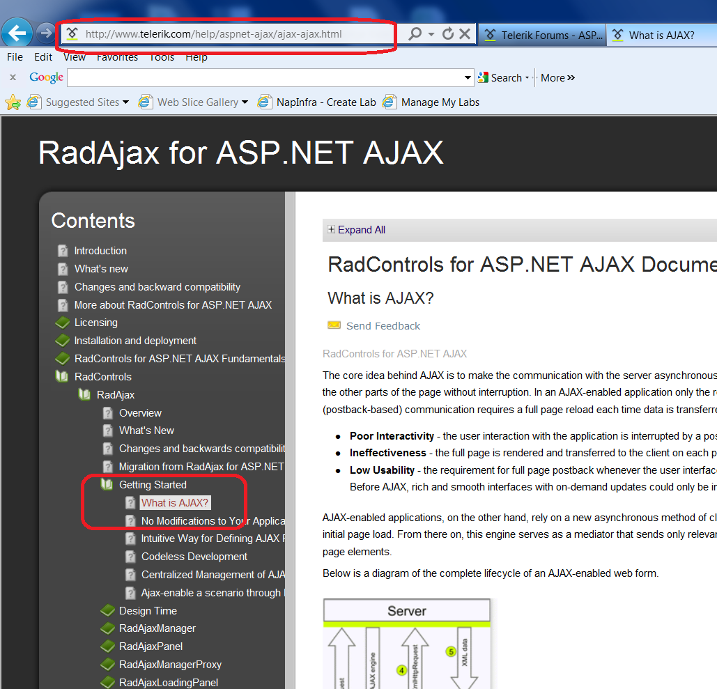Screen dimensions: 717x689
Task: Open Google search box history dropdown
Action: point(468,78)
